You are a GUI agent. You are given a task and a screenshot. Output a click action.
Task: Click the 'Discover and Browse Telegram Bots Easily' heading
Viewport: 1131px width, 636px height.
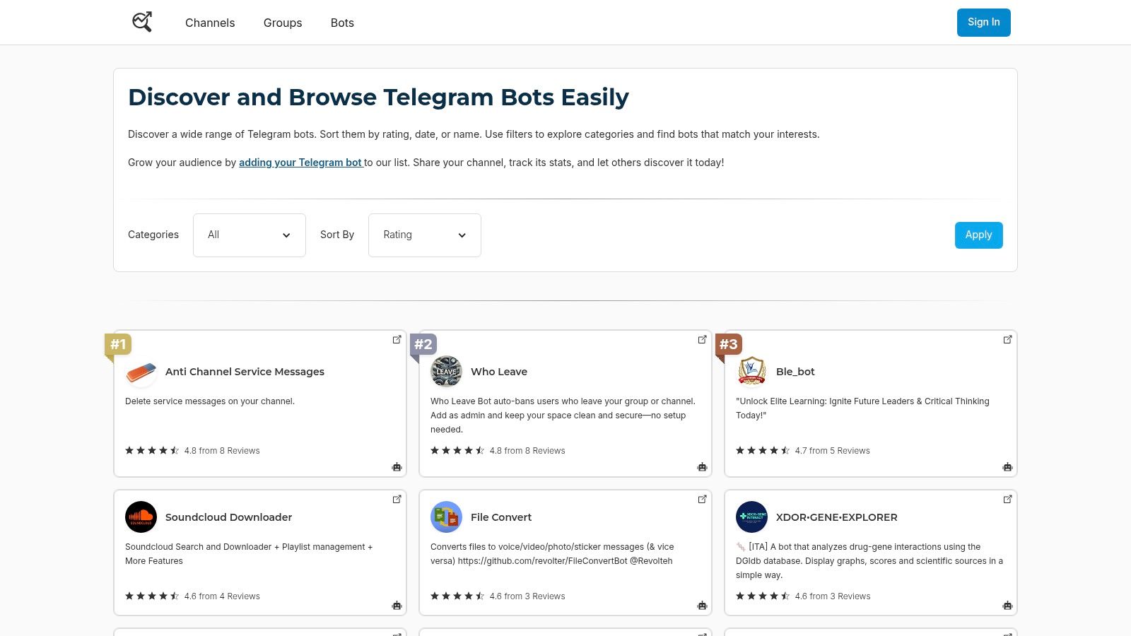378,97
